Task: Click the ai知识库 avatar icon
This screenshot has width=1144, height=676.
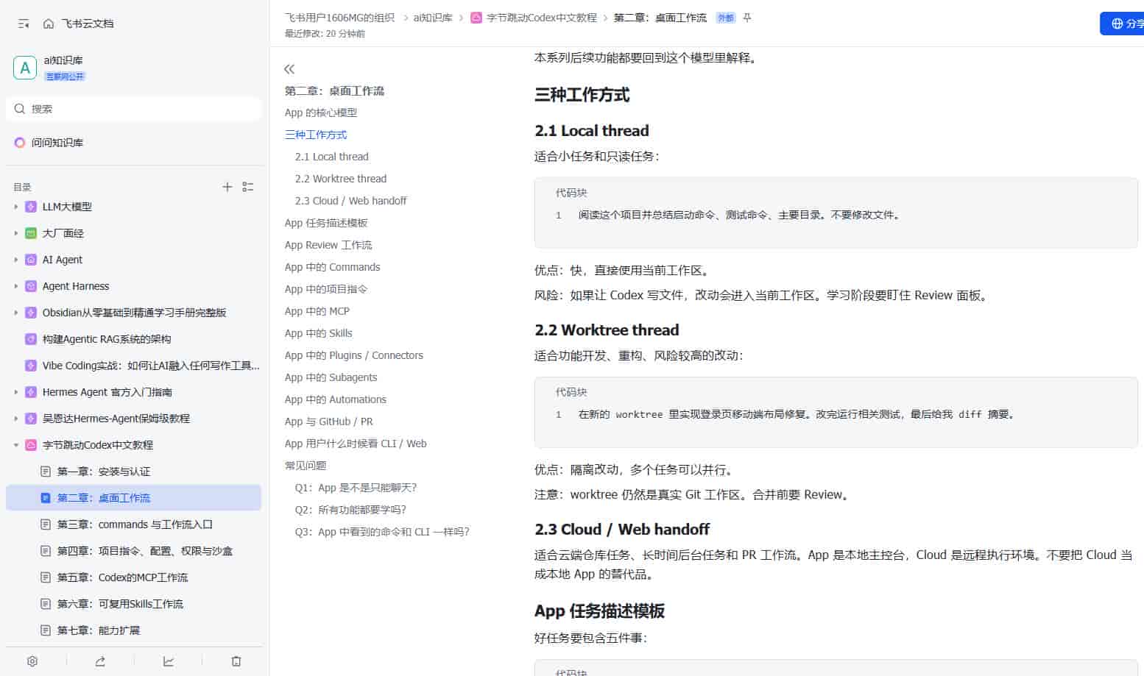Action: click(x=25, y=68)
